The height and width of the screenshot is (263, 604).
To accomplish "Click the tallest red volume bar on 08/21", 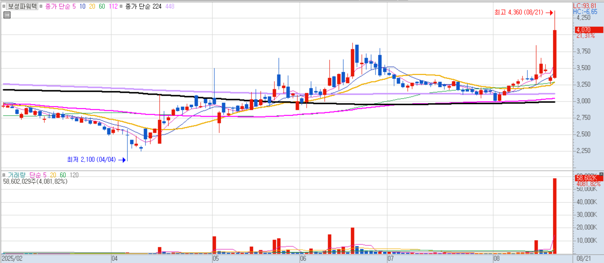I will pos(555,216).
